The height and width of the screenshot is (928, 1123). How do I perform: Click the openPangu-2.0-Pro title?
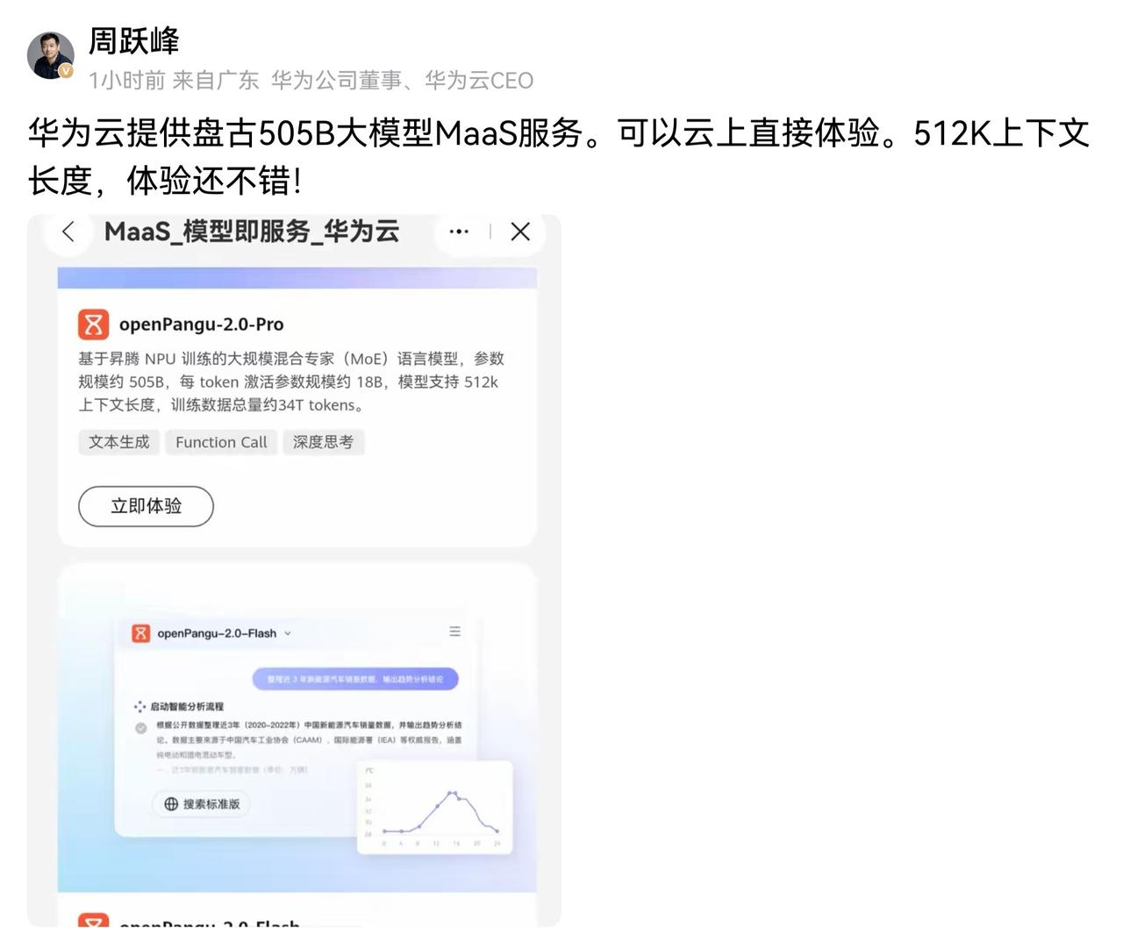coord(201,325)
